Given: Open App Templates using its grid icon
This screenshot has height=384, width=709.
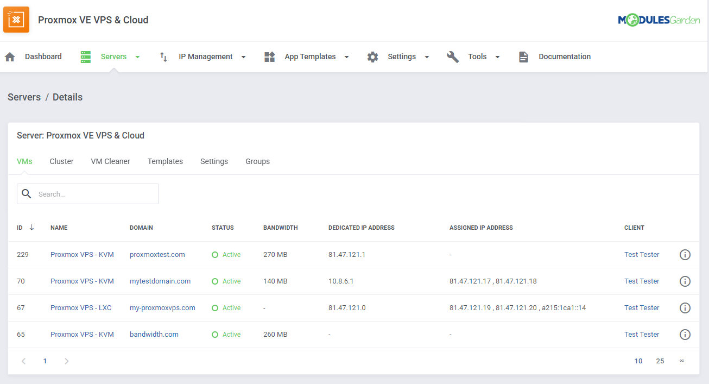Looking at the screenshot, I should (269, 56).
